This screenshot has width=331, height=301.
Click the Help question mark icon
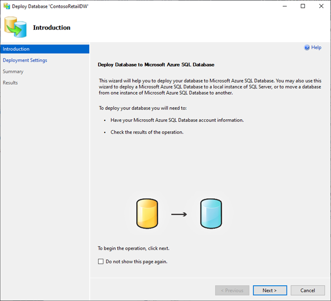pos(307,48)
